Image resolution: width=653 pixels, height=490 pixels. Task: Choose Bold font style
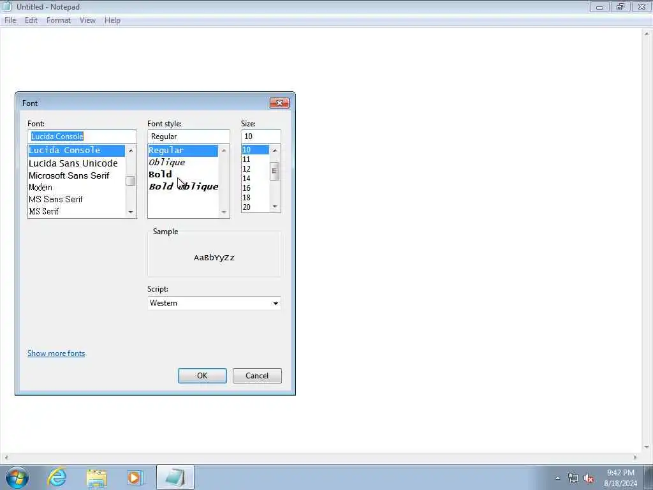click(x=183, y=175)
